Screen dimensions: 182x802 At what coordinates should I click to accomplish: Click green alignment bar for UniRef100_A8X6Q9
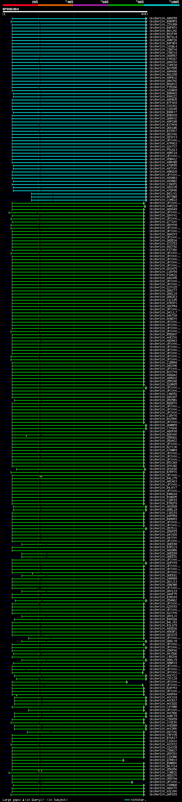(80, 506)
